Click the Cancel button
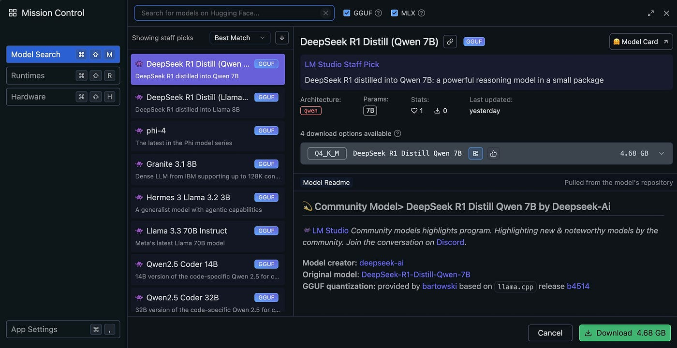This screenshot has height=348, width=677. (x=550, y=333)
